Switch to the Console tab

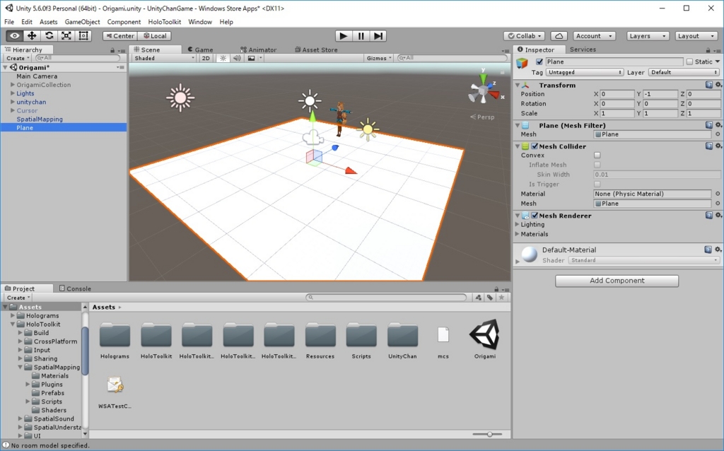(x=75, y=288)
